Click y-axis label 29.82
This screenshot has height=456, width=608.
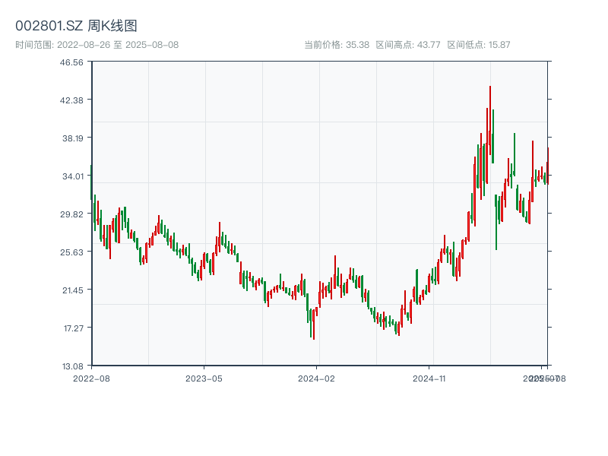coord(71,214)
